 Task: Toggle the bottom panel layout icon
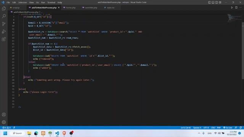pos(213,2)
